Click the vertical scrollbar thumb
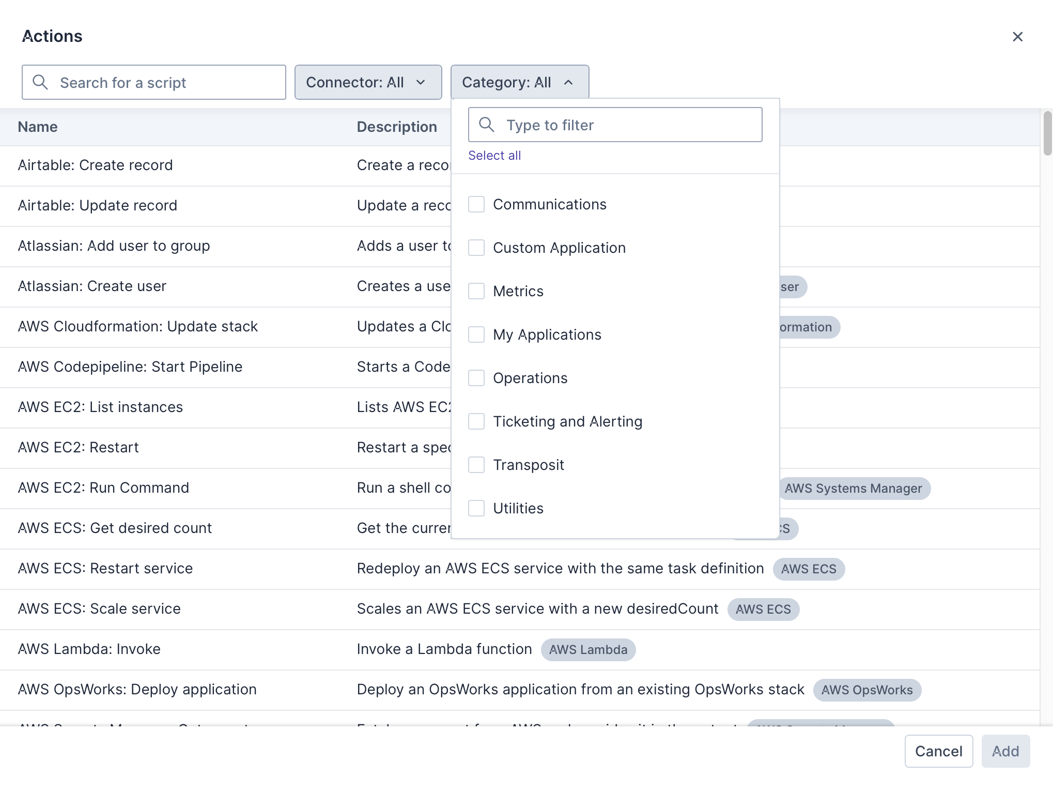1053x791 pixels. tap(1047, 133)
